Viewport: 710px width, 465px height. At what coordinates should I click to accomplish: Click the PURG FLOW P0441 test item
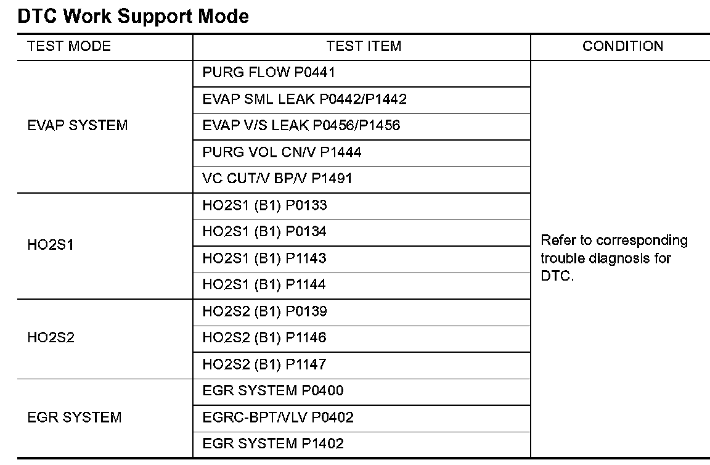coord(268,73)
